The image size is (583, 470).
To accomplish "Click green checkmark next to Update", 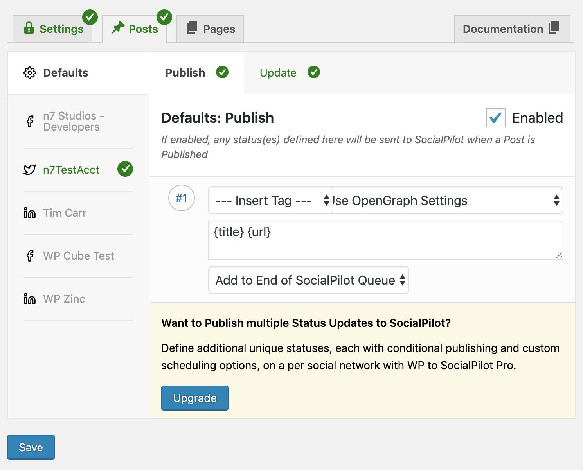I will [x=314, y=72].
